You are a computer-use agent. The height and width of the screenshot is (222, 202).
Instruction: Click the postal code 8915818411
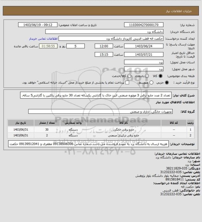pos(175,180)
